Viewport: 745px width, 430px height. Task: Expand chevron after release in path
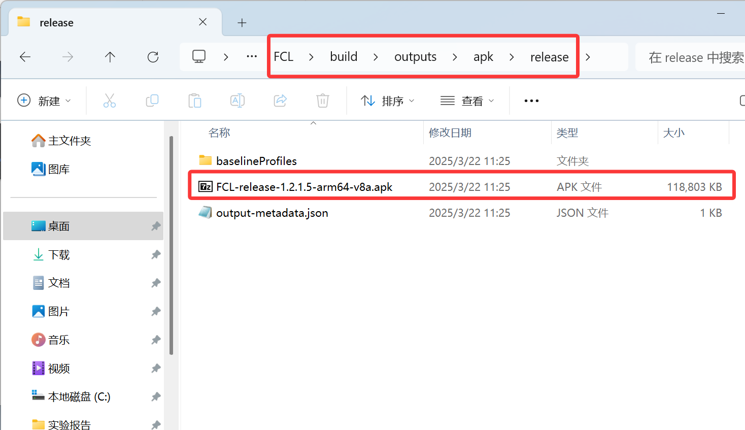(588, 57)
